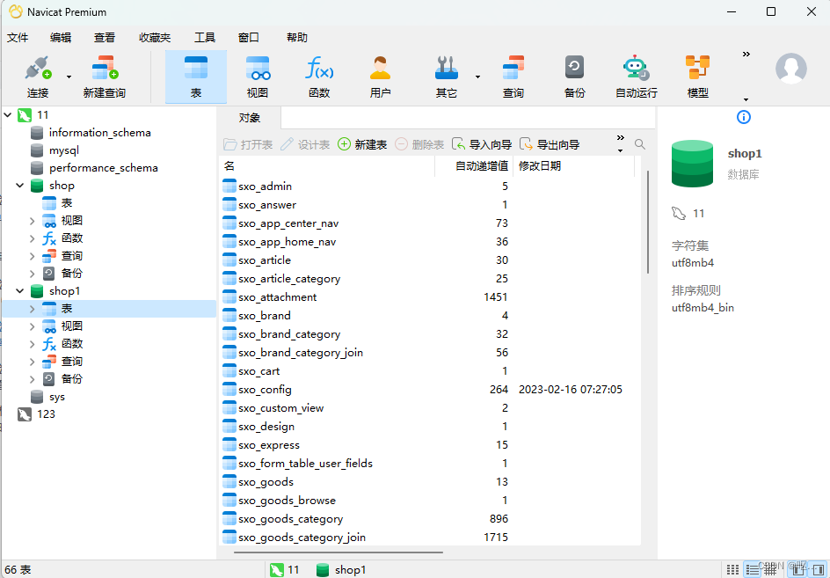
Task: Show more main toolbar items chevron
Action: 746,54
